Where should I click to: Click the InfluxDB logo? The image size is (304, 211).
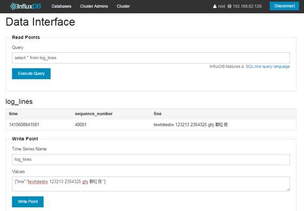(x=25, y=6)
